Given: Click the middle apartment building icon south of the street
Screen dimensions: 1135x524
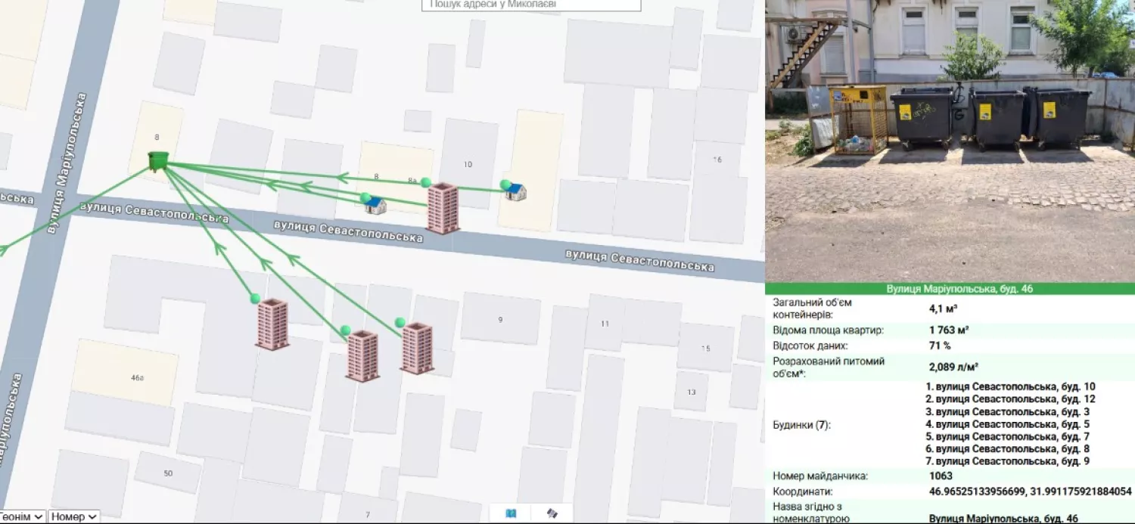Looking at the screenshot, I should [362, 355].
